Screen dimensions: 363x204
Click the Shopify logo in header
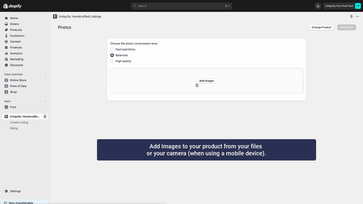(12, 6)
